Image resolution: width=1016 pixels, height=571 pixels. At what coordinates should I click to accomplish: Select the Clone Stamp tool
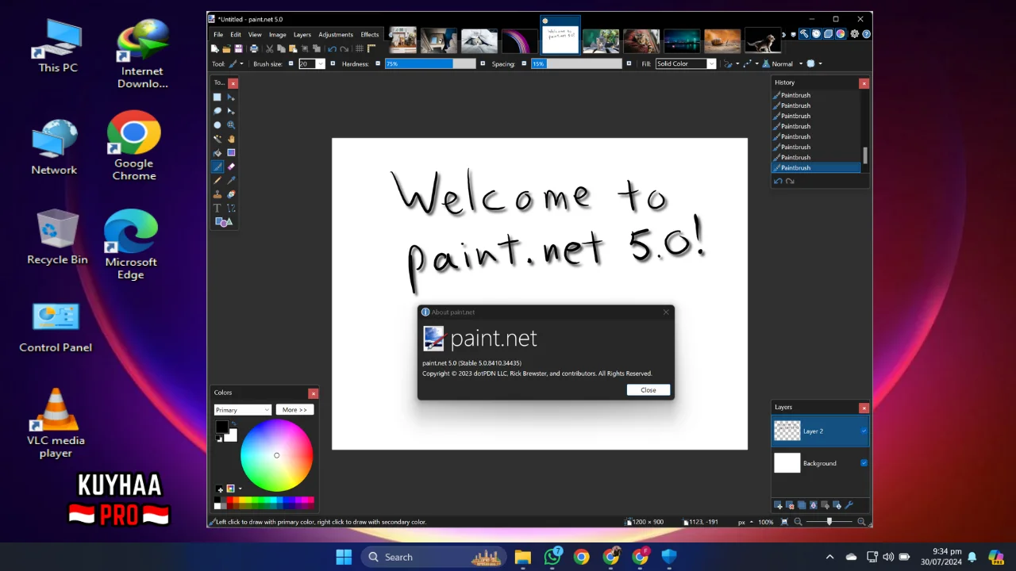coord(217,194)
